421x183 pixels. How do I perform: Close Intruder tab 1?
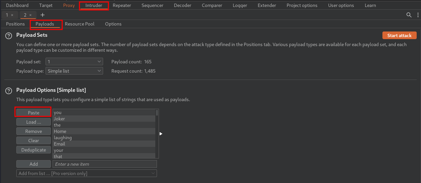pos(12,15)
